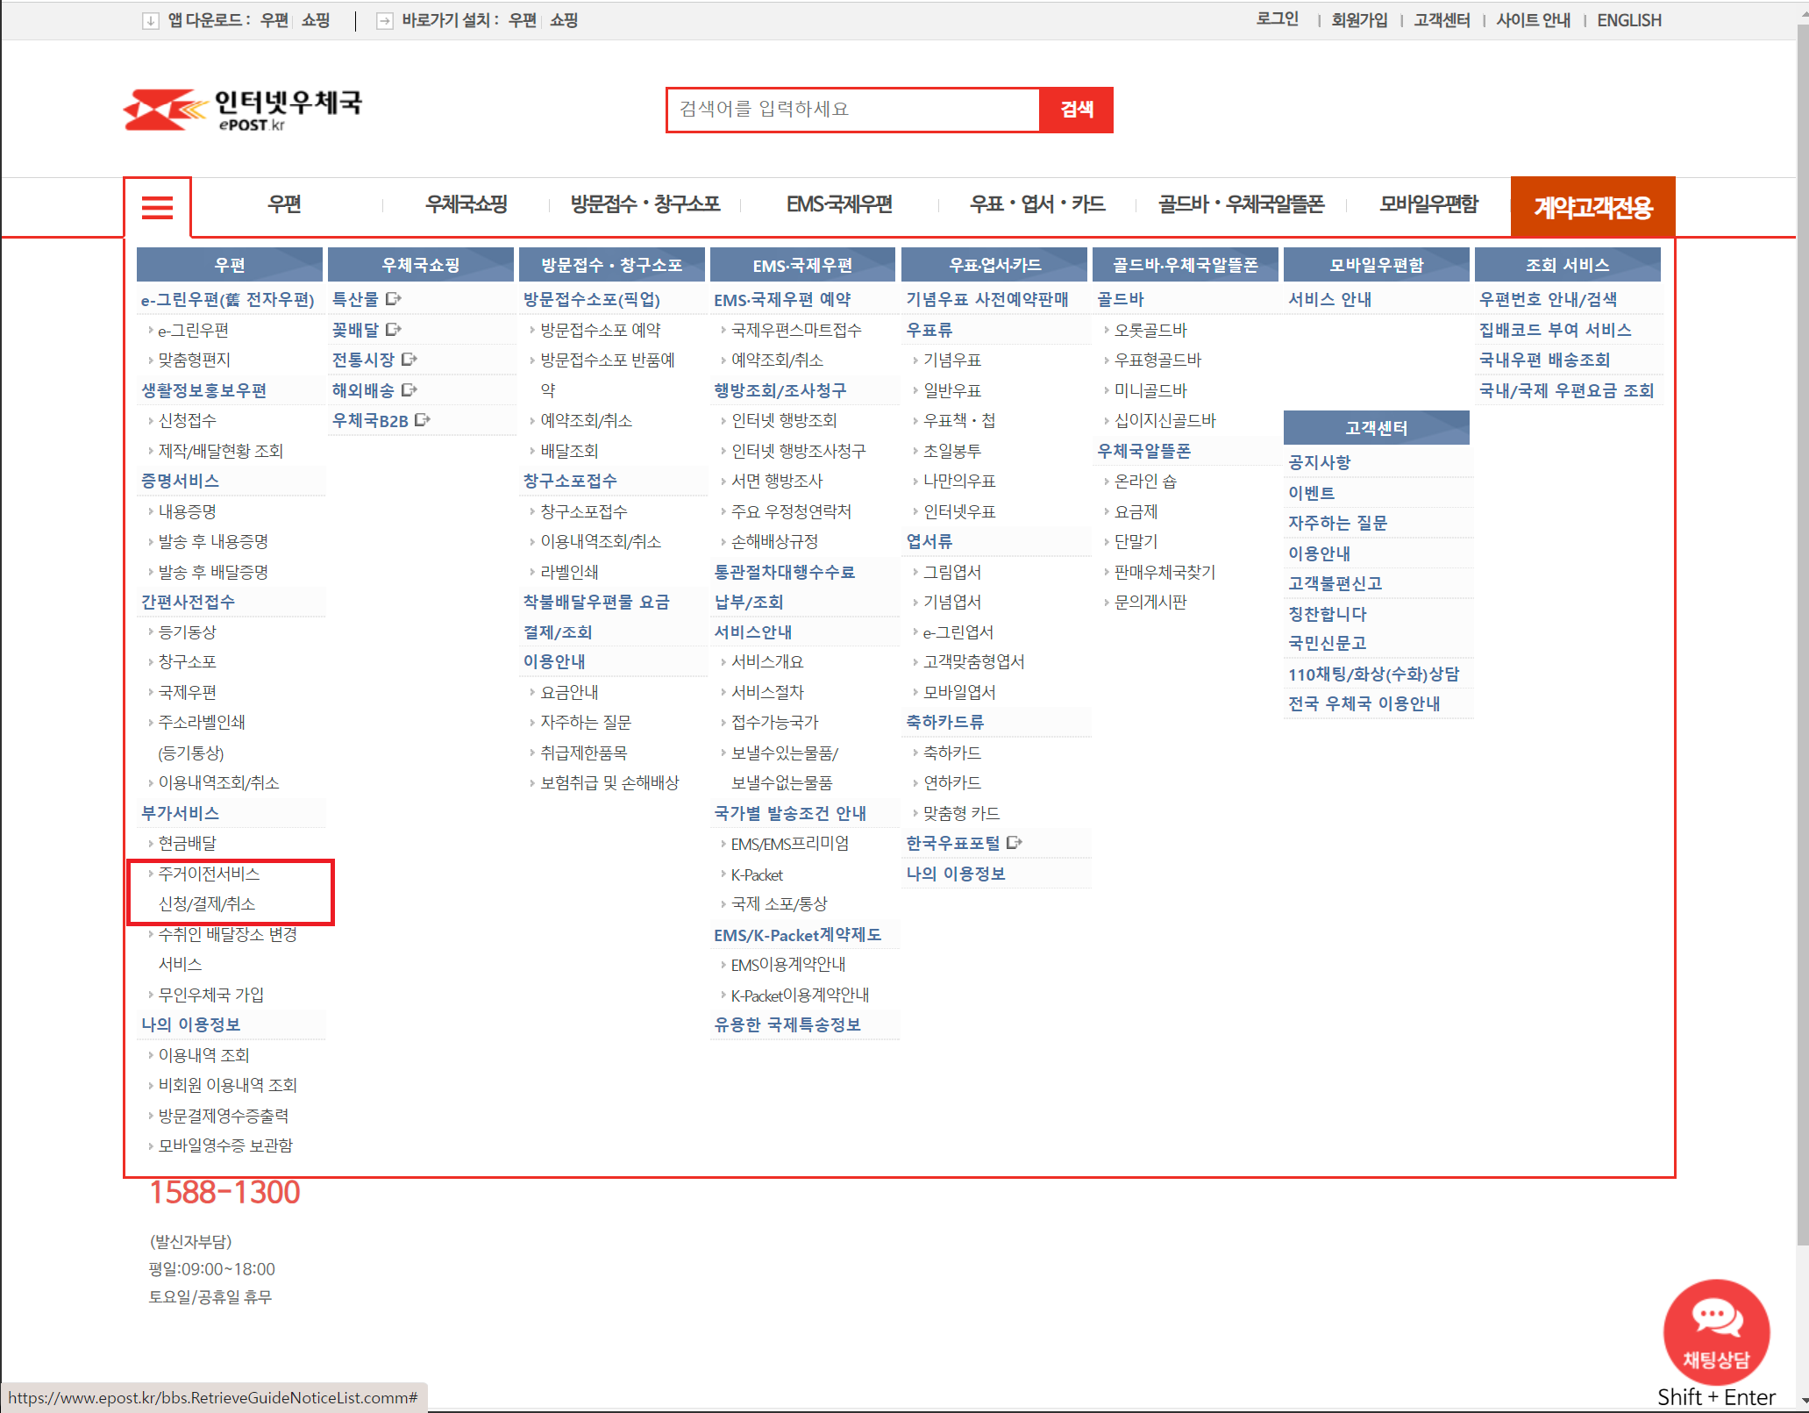Select the EMS·국제우편 menu tab
The height and width of the screenshot is (1413, 1809).
pyautogui.click(x=840, y=204)
